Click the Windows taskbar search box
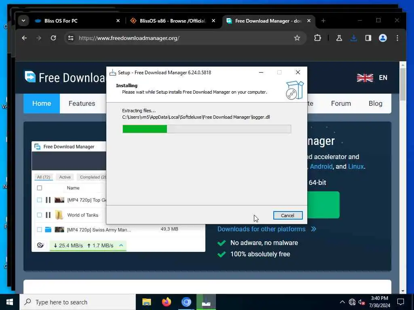The height and width of the screenshot is (310, 414). 78,302
